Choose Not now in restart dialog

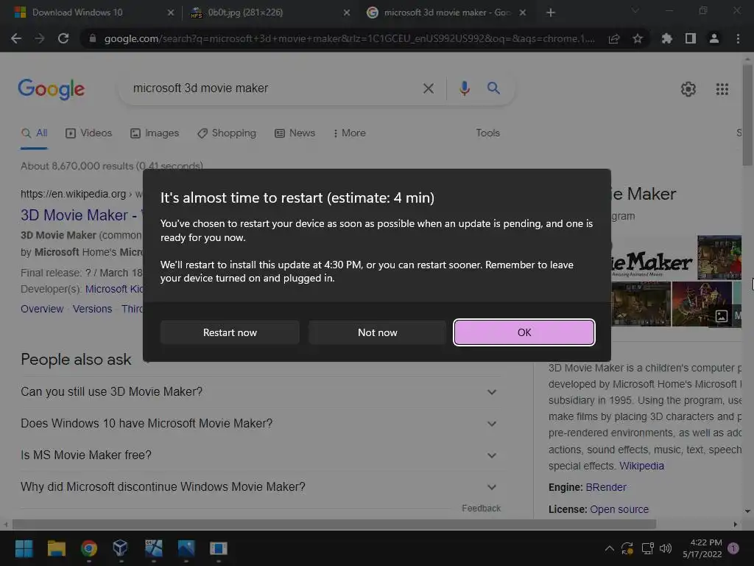(378, 332)
